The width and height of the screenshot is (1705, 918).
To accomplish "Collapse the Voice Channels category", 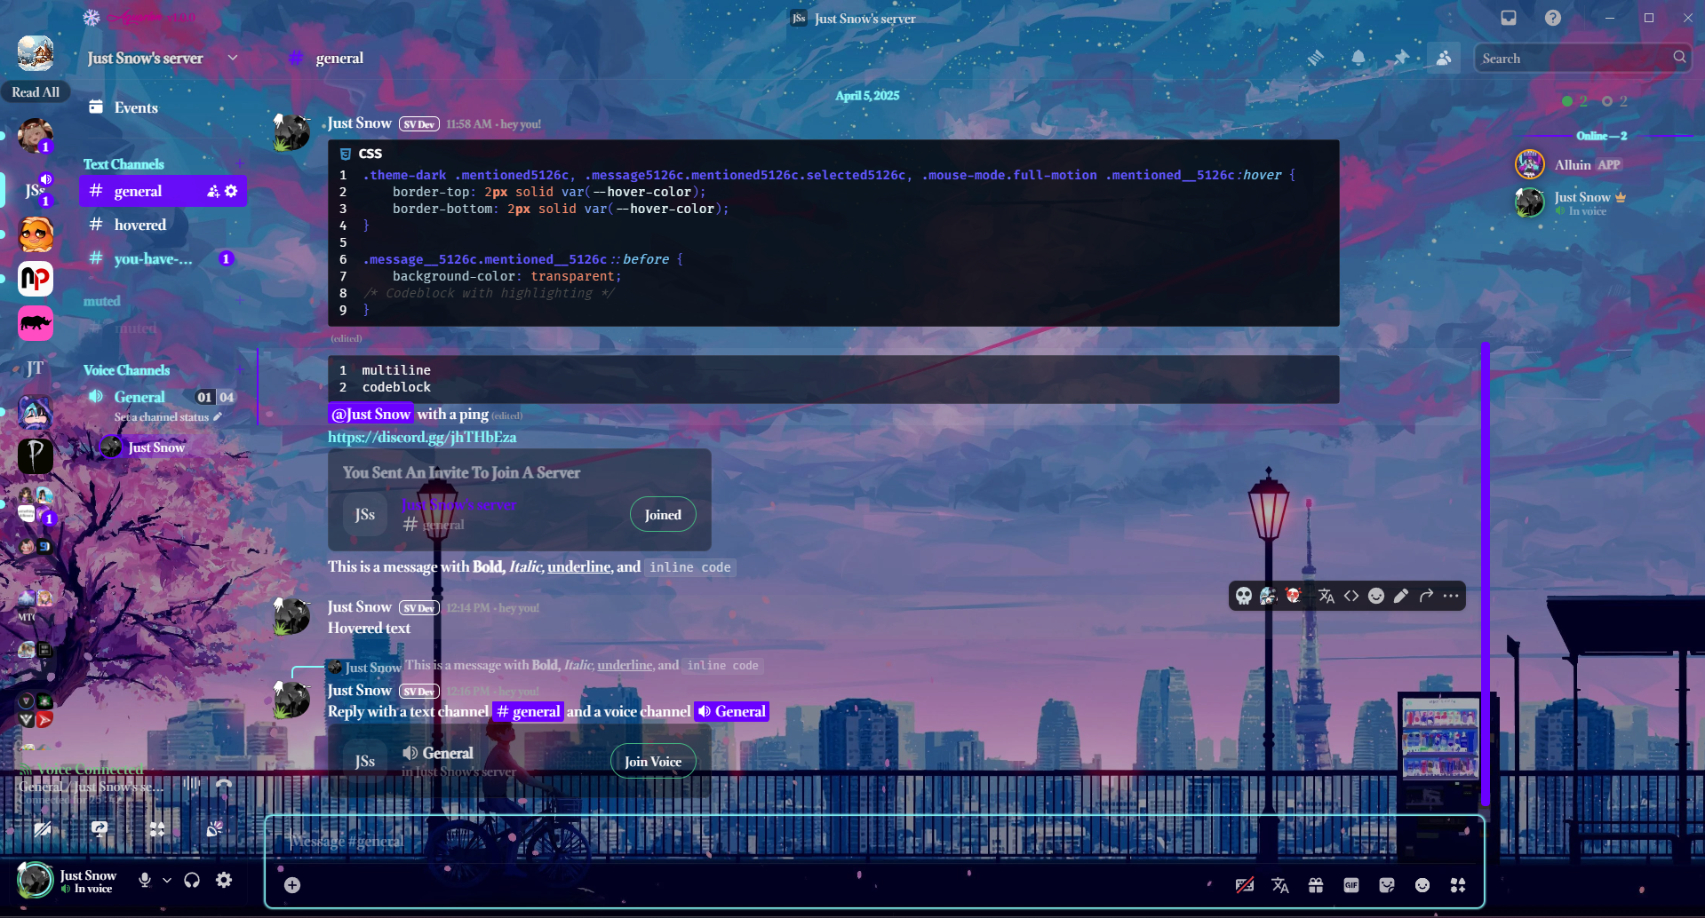I will [x=126, y=370].
